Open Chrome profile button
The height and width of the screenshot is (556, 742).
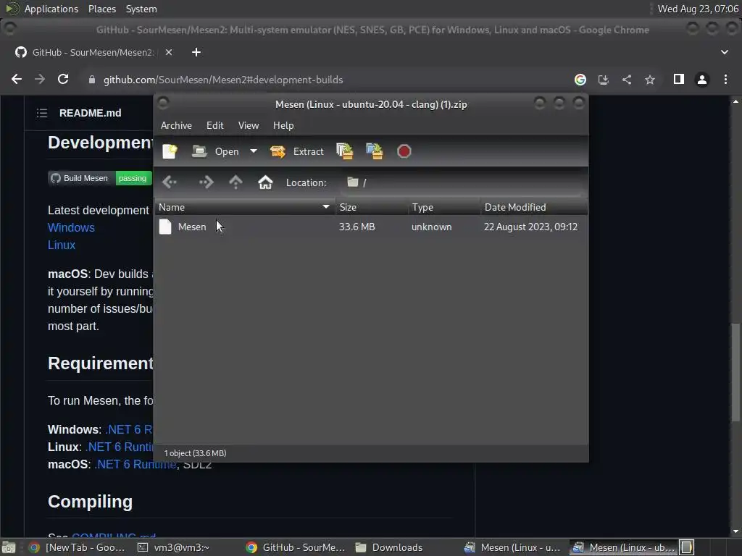[x=701, y=80]
